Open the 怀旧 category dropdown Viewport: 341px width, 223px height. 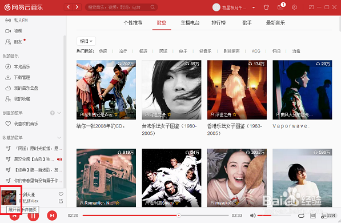[86, 41]
